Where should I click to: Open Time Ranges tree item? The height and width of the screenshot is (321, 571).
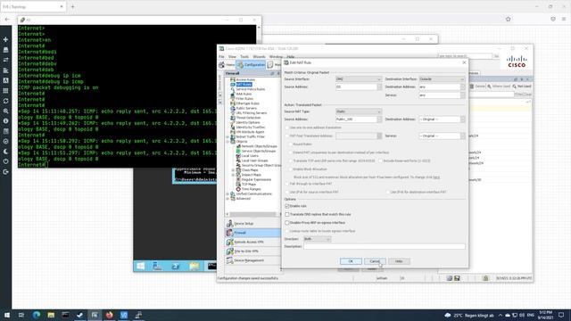coord(251,189)
